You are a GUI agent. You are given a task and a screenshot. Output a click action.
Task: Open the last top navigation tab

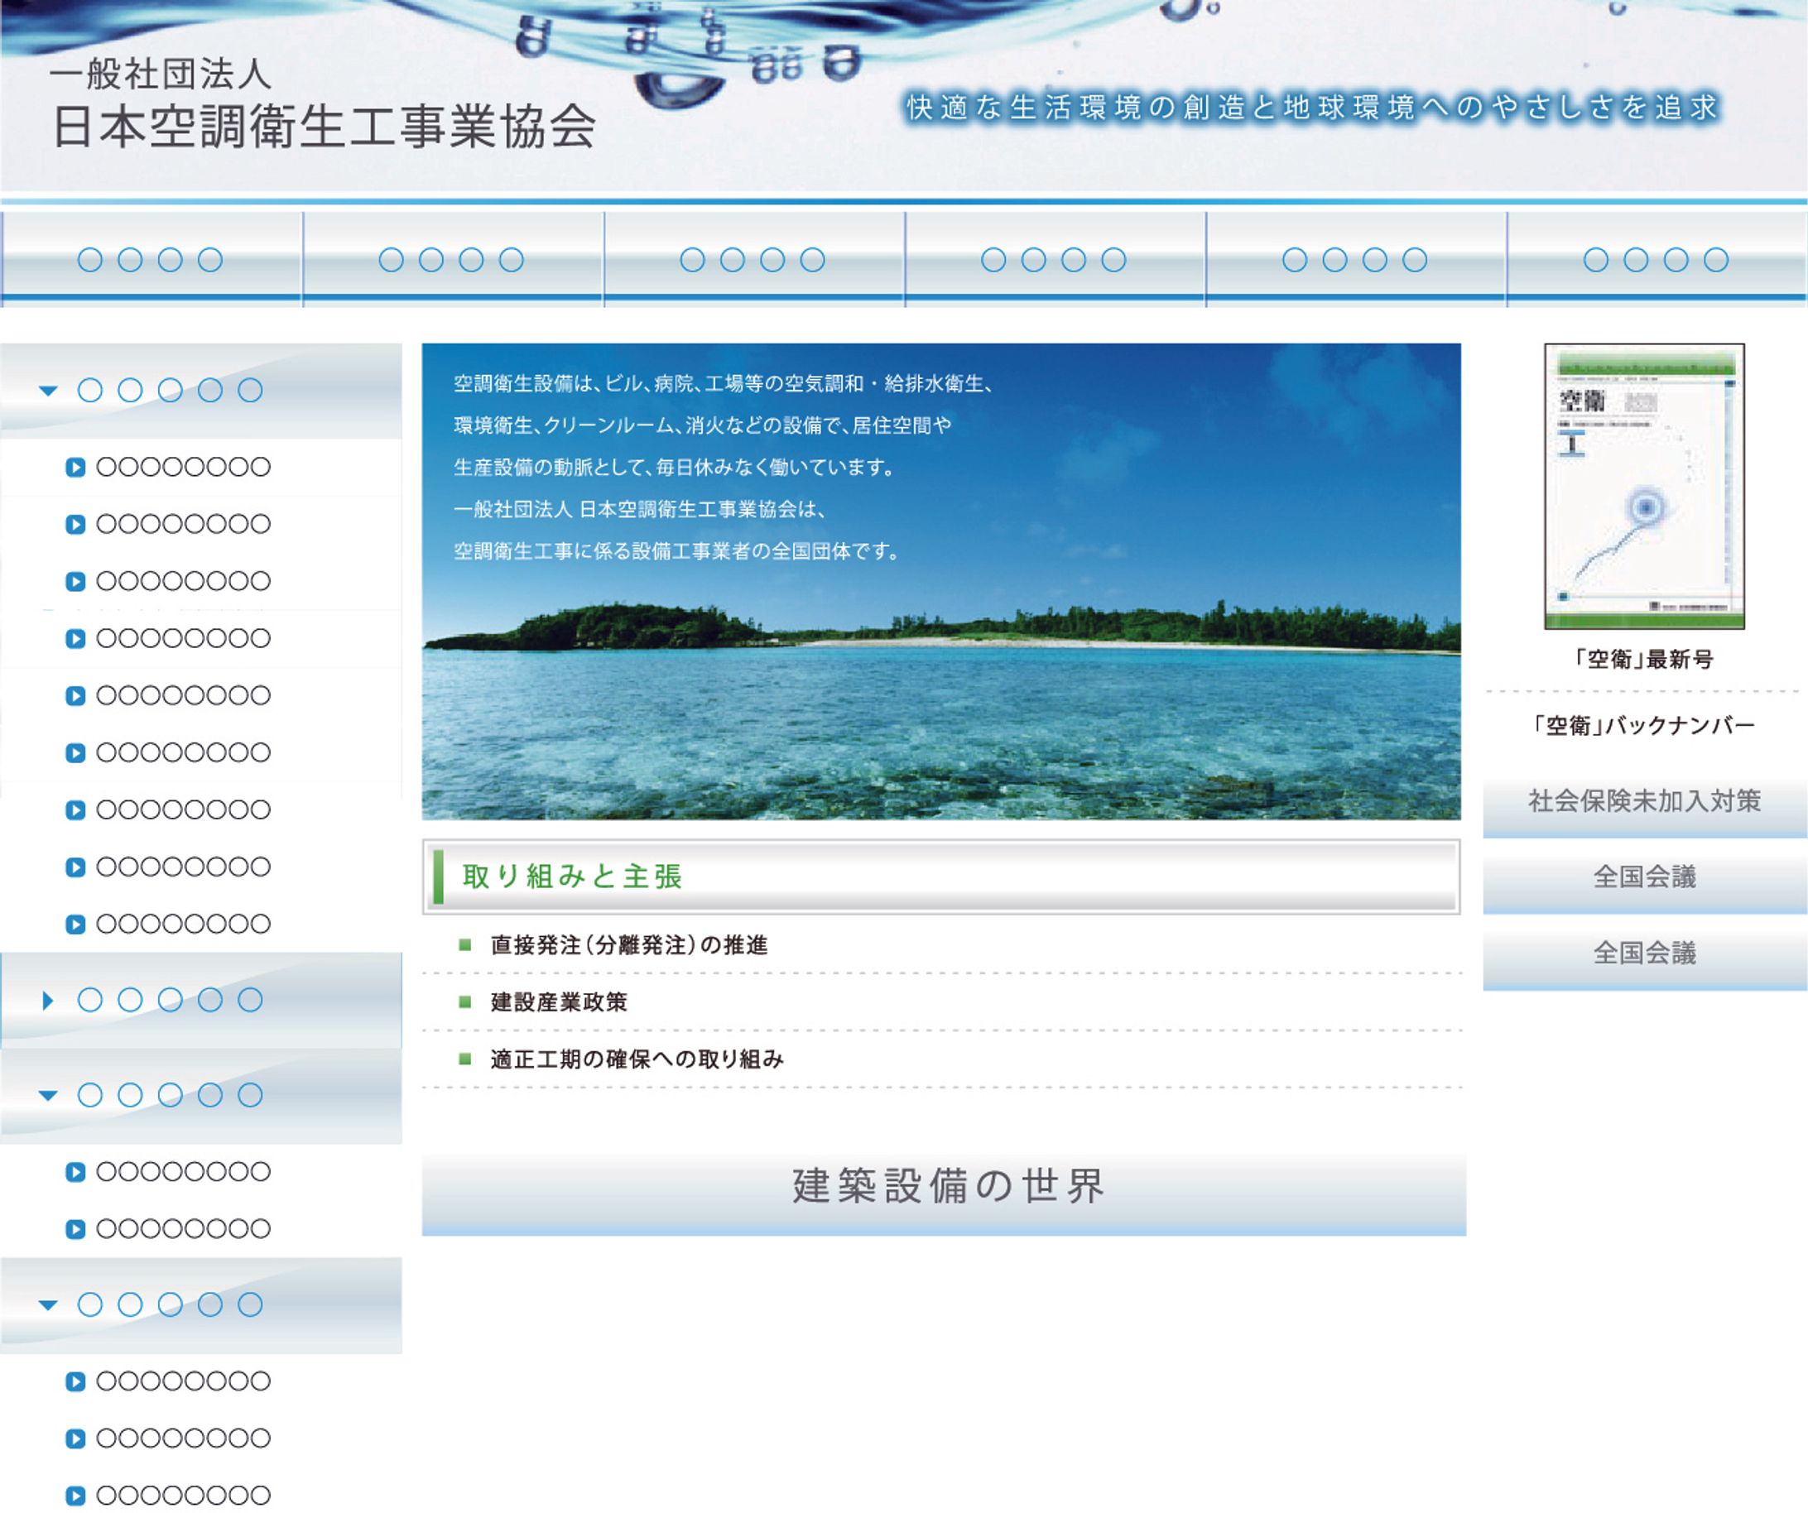1656,259
